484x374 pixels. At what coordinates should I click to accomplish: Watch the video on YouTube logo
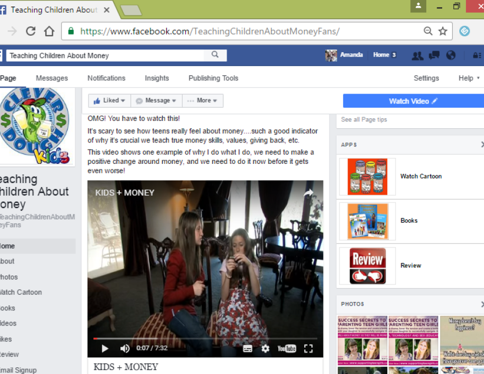(x=287, y=349)
